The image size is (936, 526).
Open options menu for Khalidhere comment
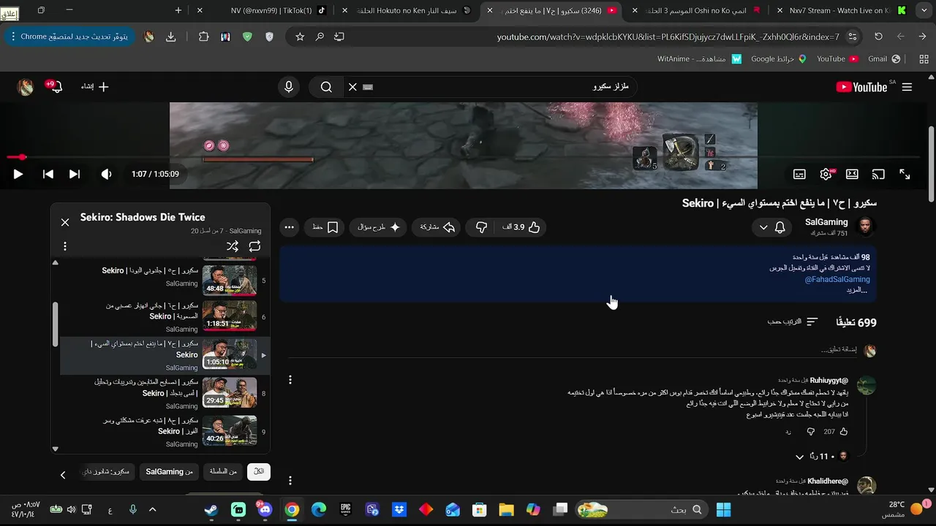[x=290, y=481]
